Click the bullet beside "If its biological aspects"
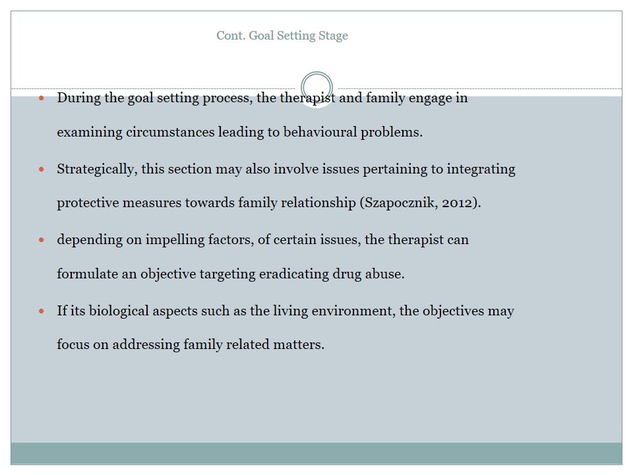The image size is (633, 475). 42,311
